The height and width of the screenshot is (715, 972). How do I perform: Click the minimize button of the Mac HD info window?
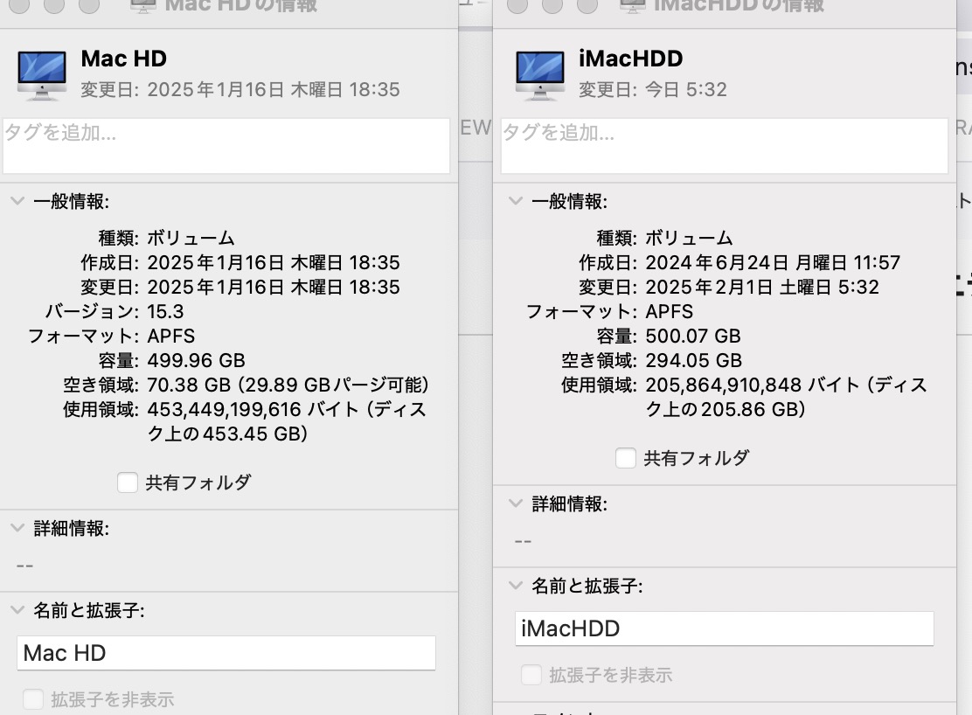point(54,5)
